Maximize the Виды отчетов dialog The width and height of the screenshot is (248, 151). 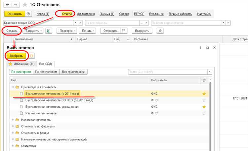pos(208,48)
